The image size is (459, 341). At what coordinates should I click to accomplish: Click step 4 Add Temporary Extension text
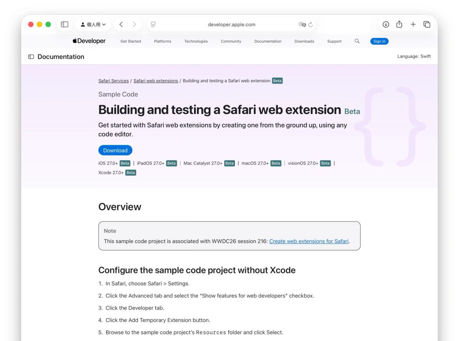tap(158, 320)
